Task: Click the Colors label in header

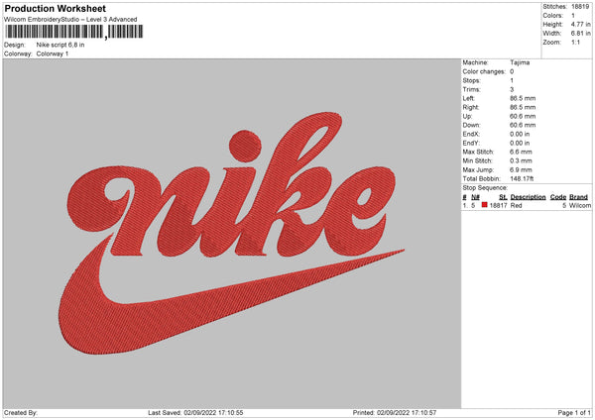Action: pos(553,16)
